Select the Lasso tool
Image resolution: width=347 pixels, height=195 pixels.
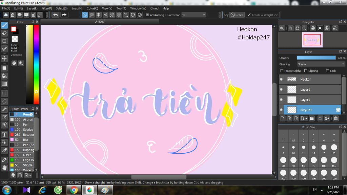[x=4, y=102]
